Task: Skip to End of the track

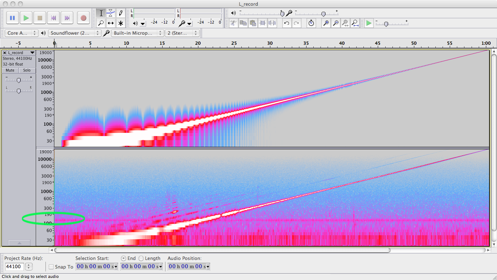Action: 67,18
